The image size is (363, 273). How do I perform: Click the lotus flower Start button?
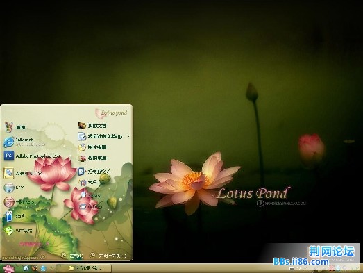(9, 269)
